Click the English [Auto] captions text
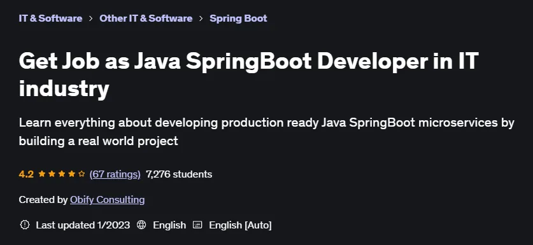Viewport: 533px width, 245px height. pyautogui.click(x=240, y=225)
